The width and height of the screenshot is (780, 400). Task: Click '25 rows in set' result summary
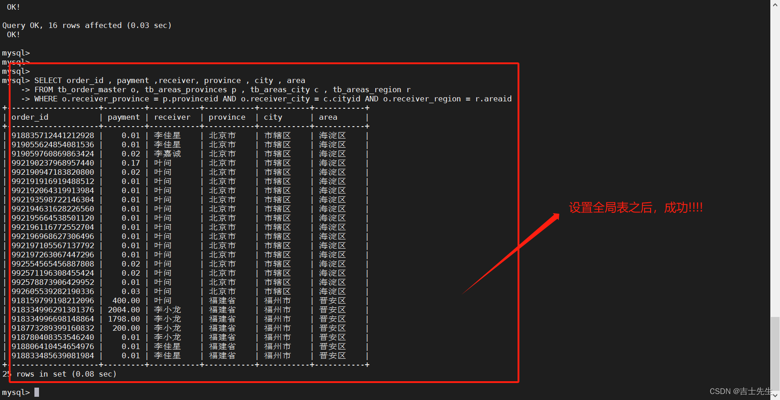(59, 374)
